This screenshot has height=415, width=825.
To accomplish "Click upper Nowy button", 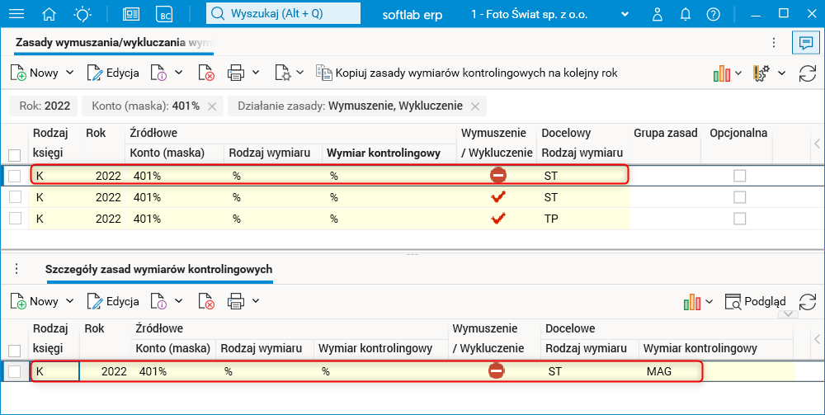I will 35,73.
